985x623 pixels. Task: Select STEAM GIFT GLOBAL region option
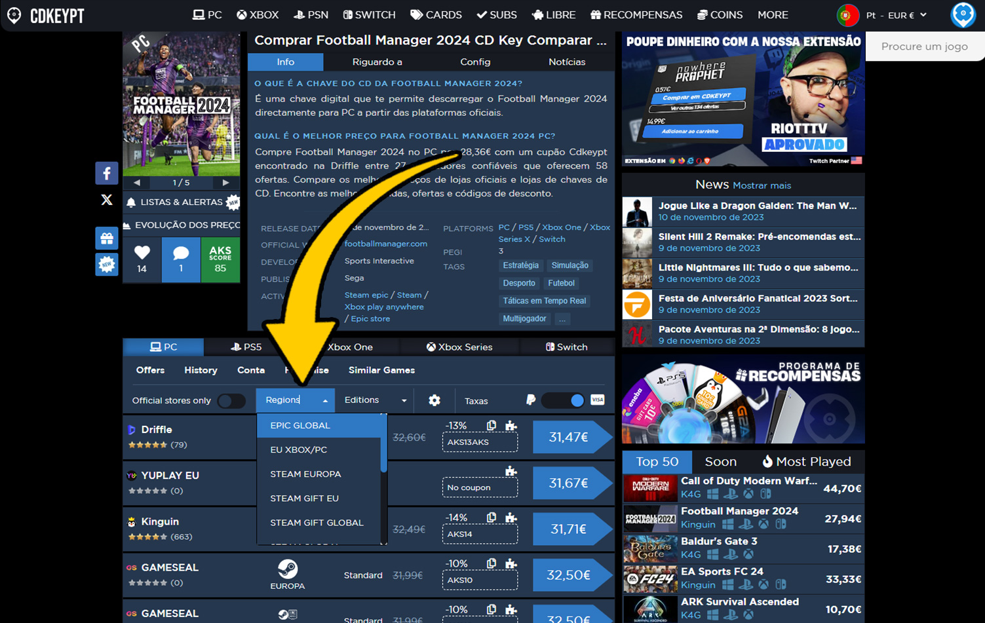point(319,522)
